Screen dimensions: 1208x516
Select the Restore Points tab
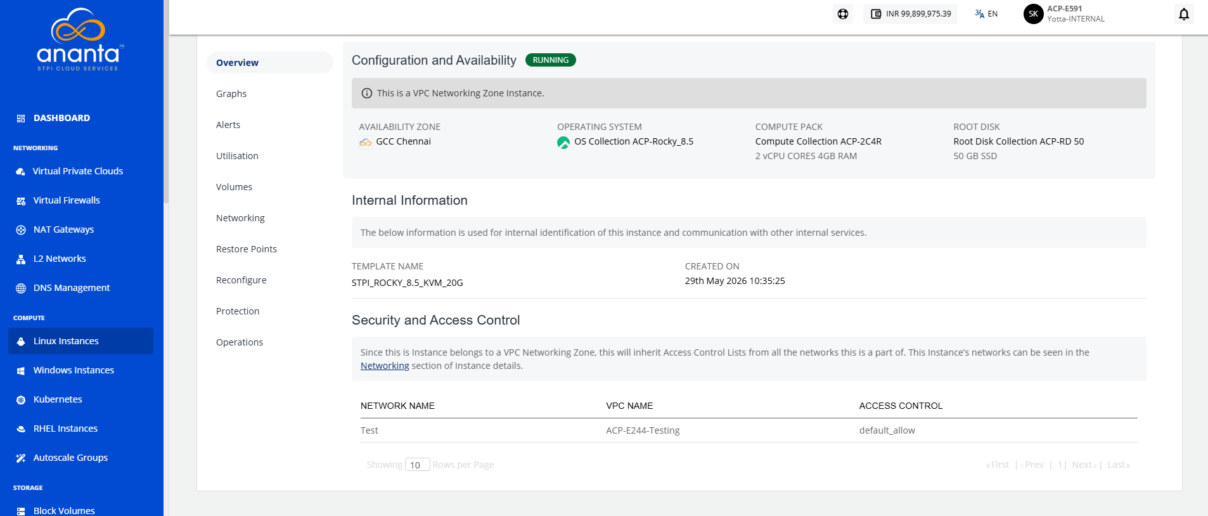[247, 249]
